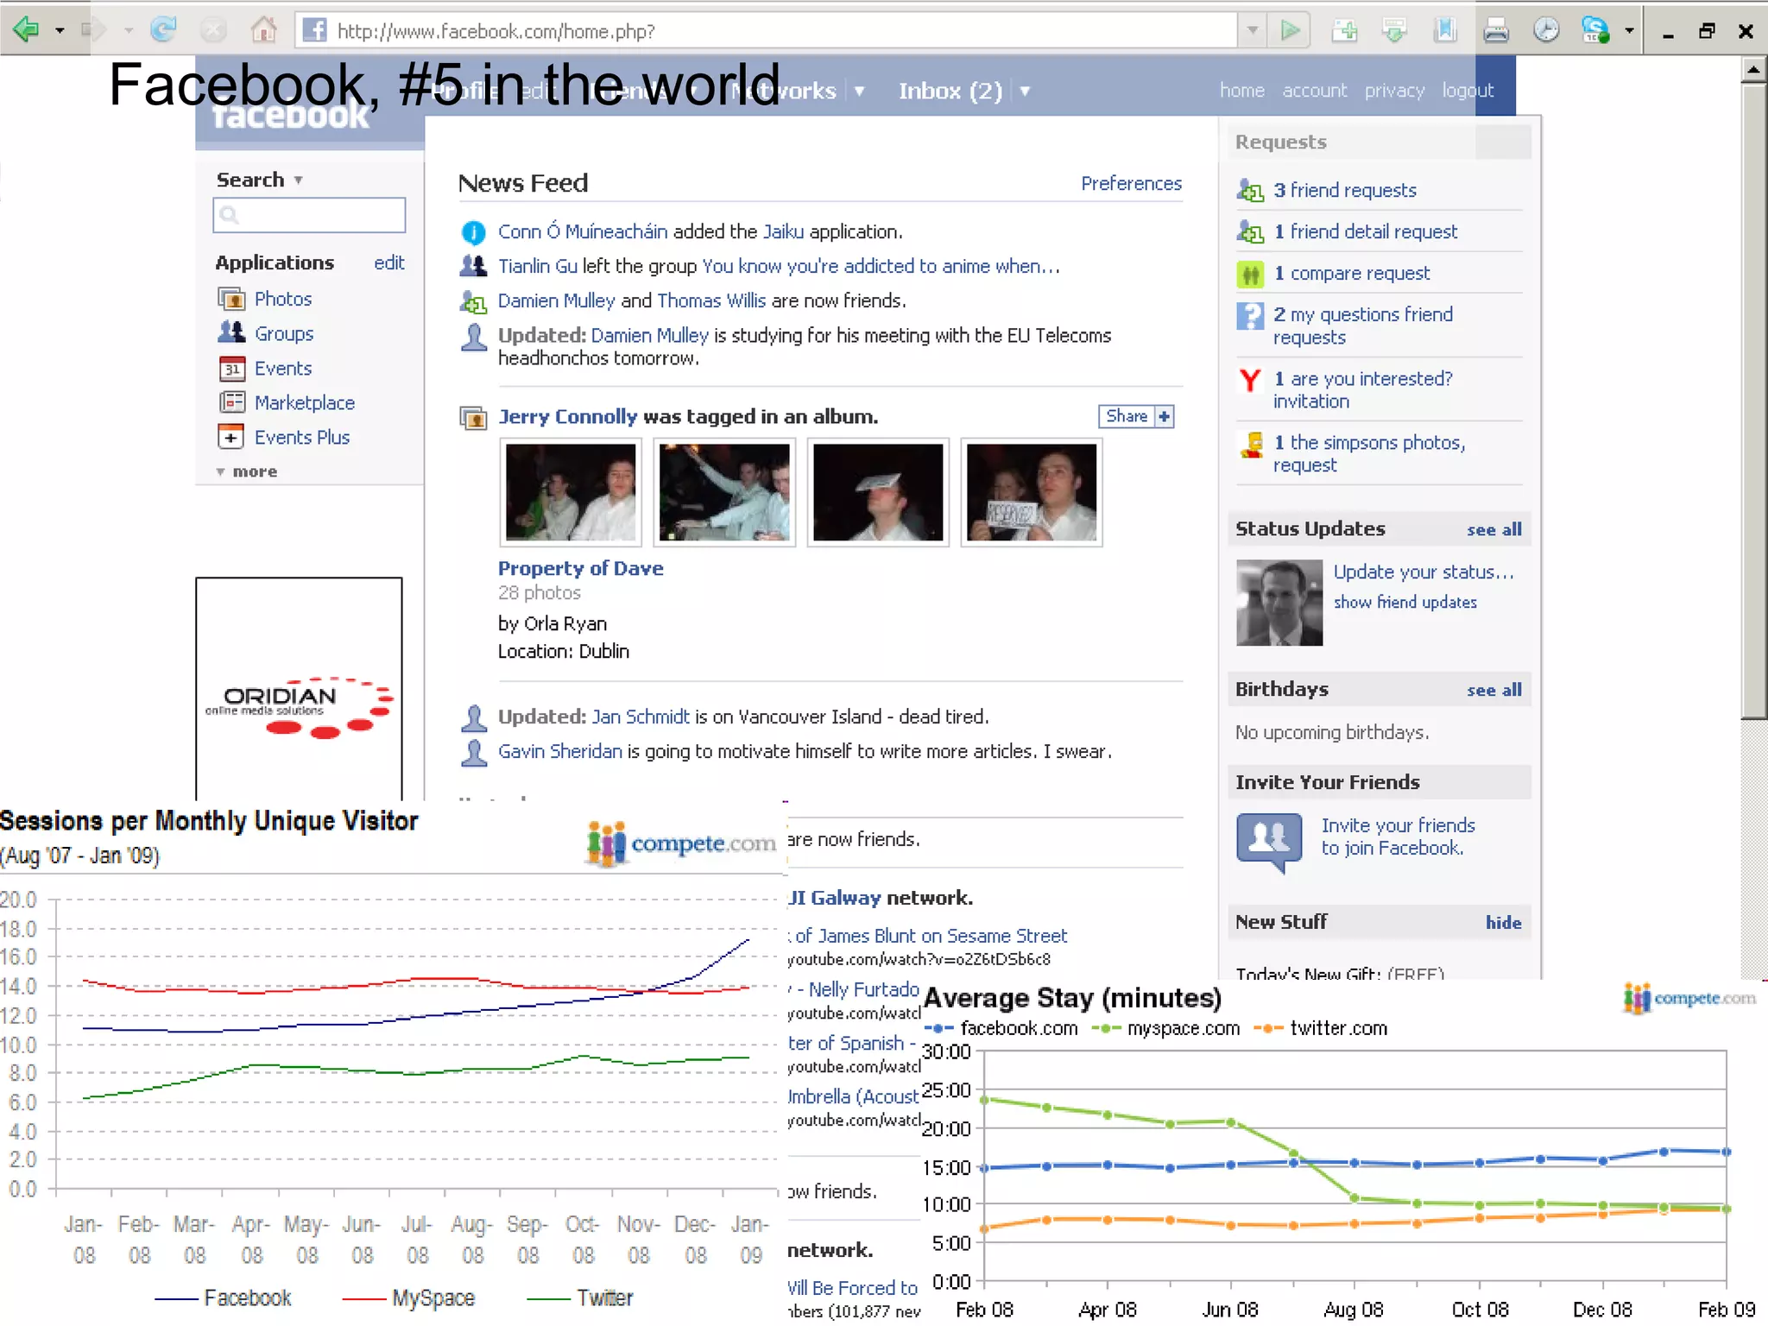Open the Networks menu
Viewport: 1768px width, 1326px height.
[784, 91]
